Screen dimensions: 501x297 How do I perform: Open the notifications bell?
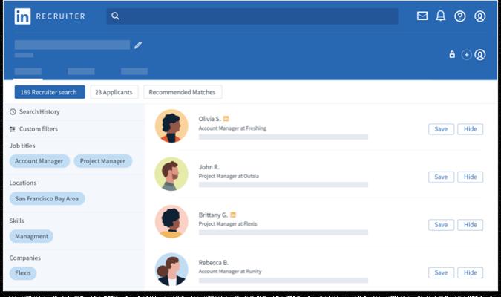(441, 16)
